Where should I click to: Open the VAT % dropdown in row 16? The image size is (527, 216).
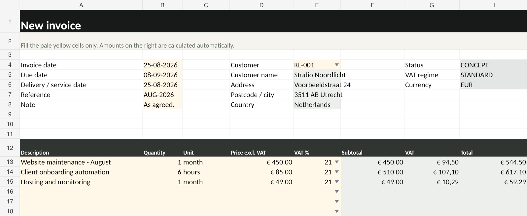tap(336, 192)
